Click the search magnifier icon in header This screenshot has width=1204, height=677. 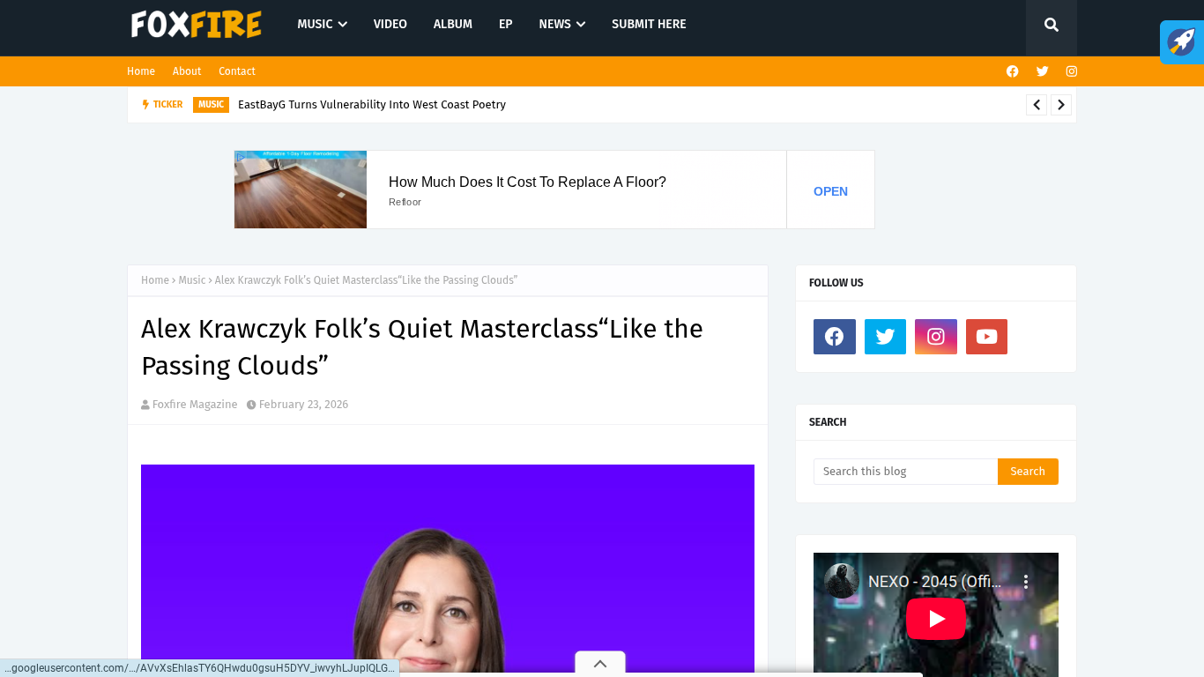[x=1051, y=26]
